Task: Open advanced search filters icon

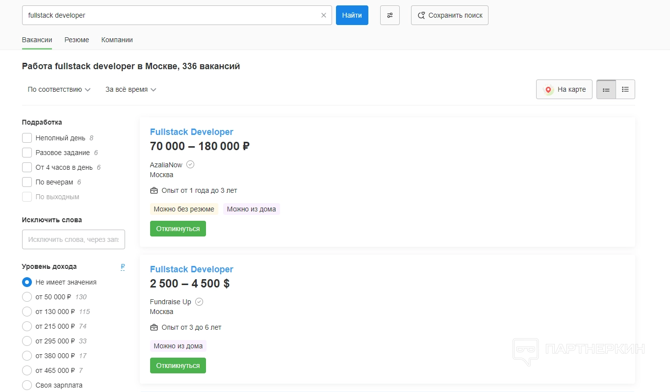Action: point(390,15)
